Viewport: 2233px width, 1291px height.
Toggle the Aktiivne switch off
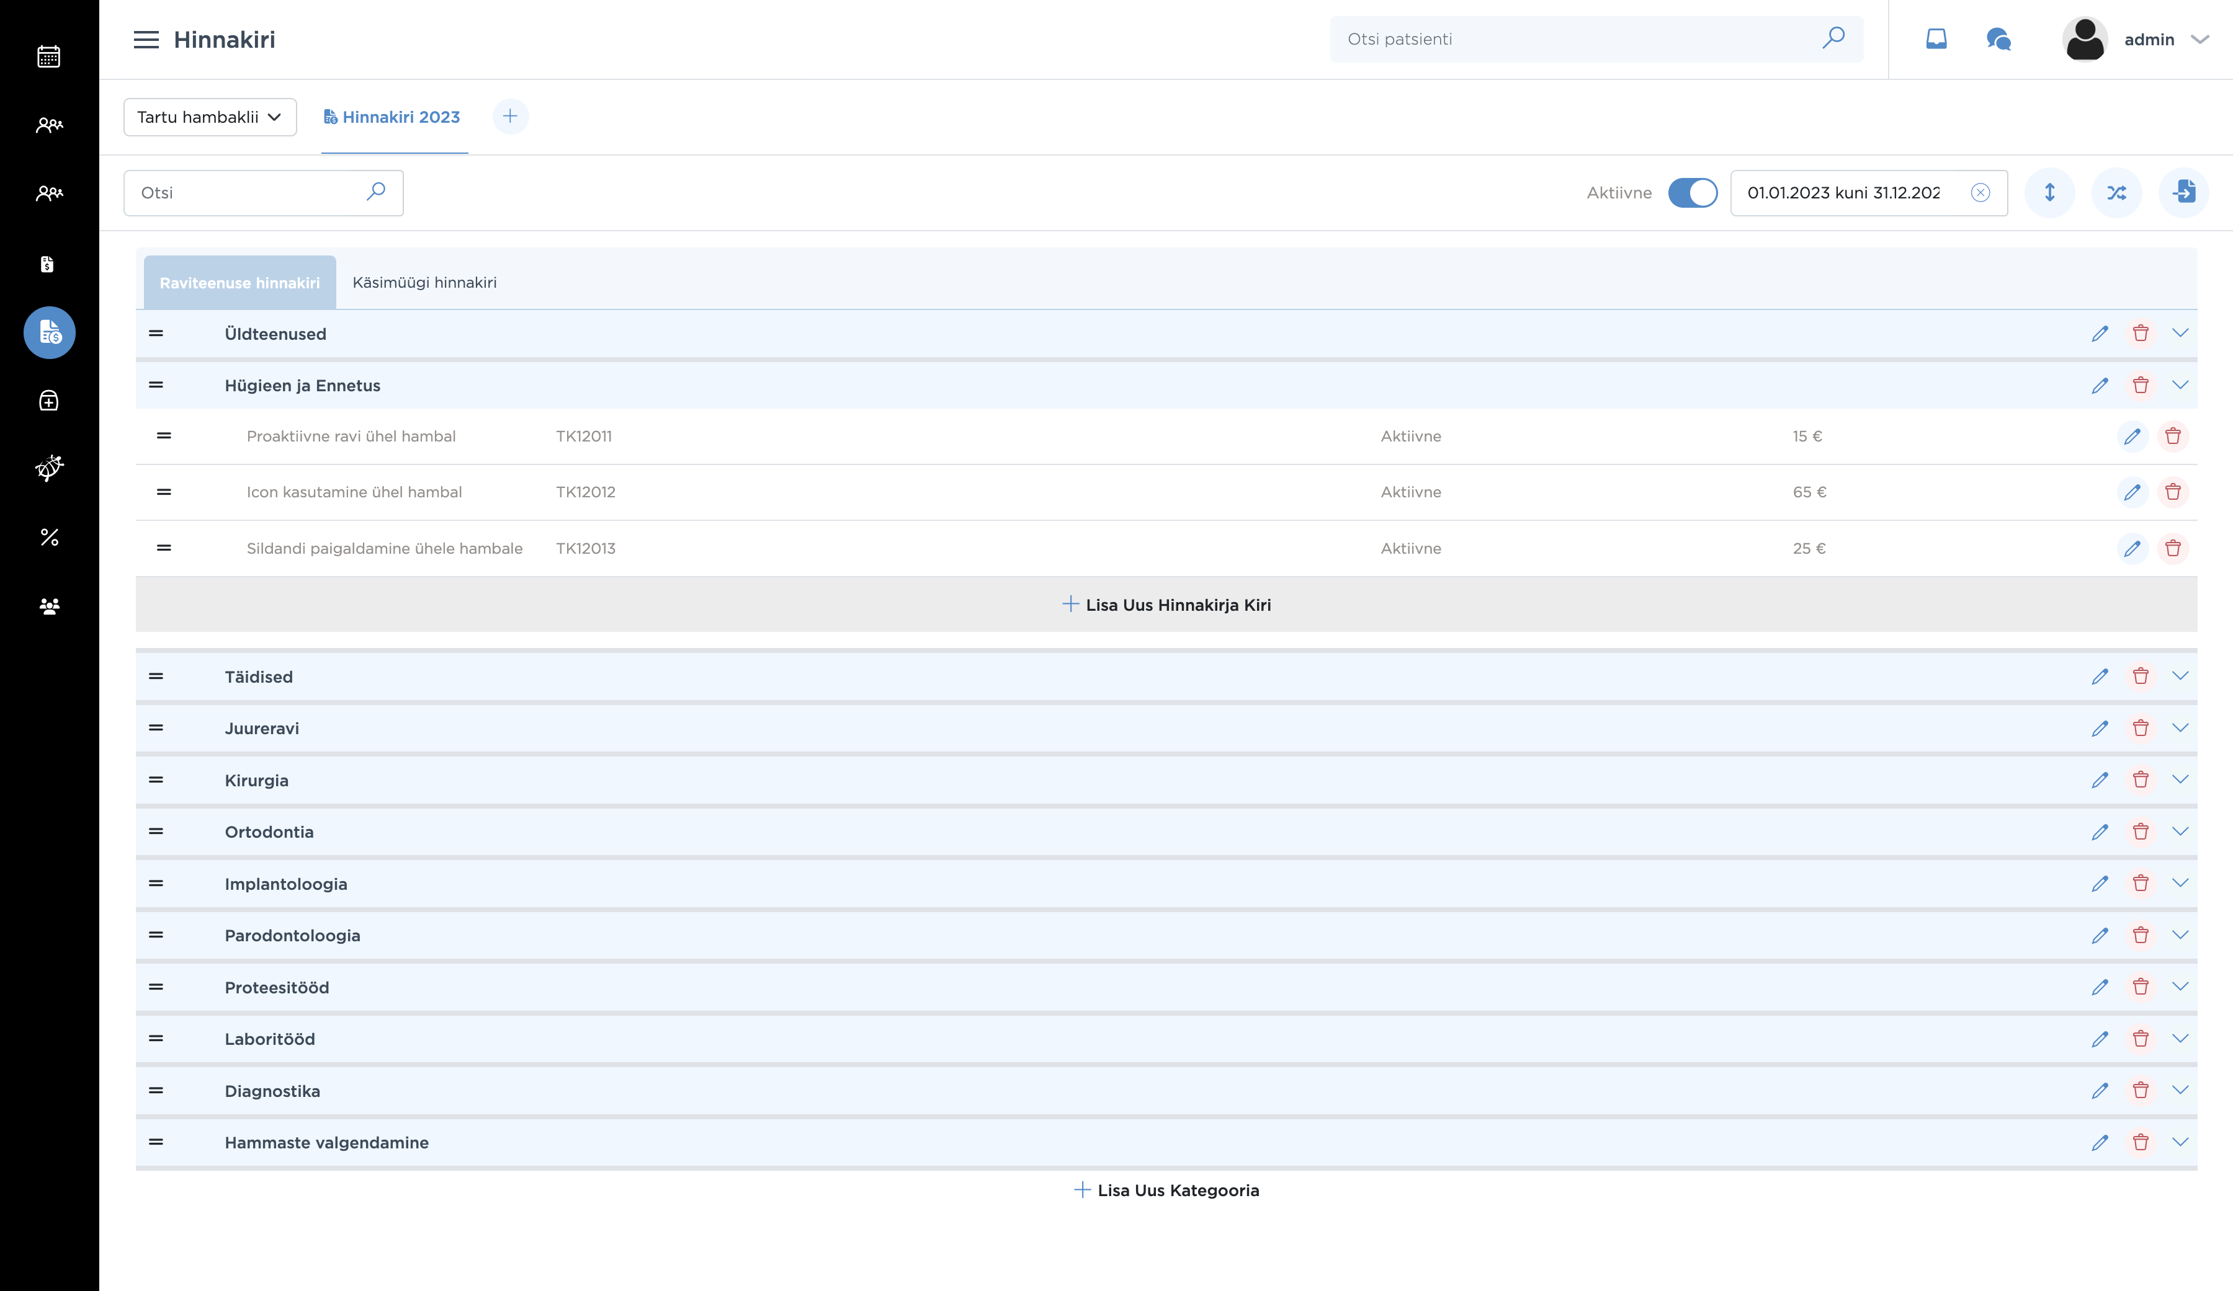click(1691, 193)
